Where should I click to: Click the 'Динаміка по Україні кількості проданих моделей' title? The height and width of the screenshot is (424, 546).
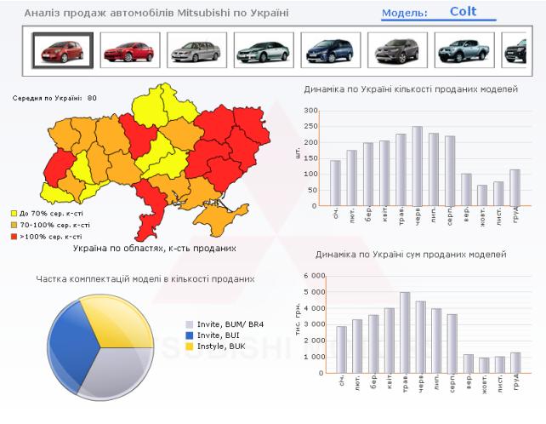click(411, 89)
